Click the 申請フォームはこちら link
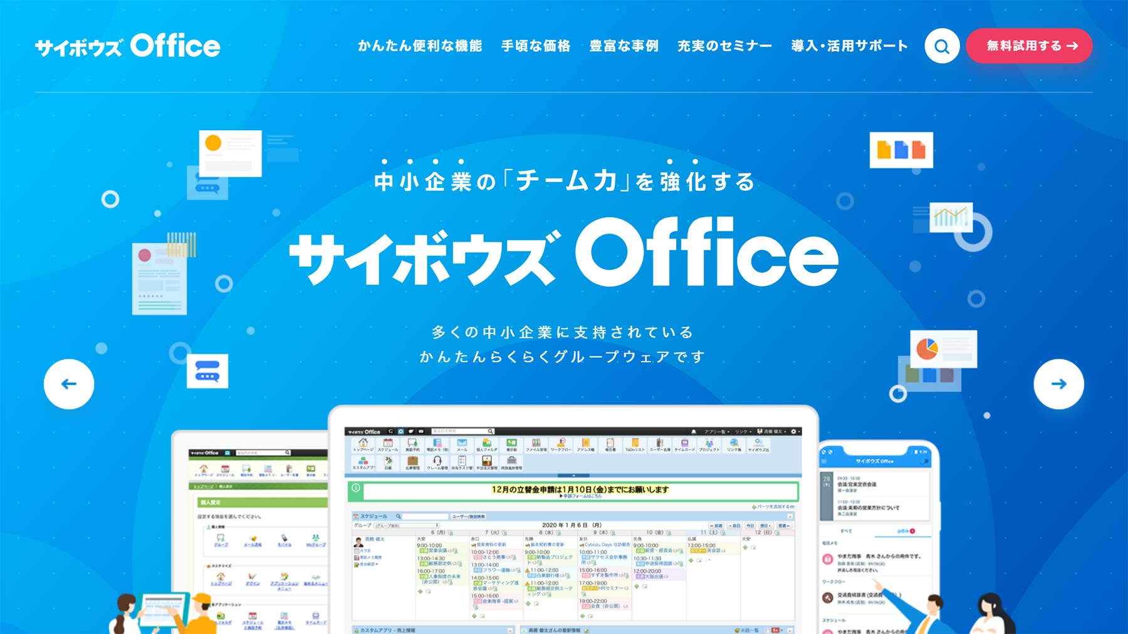The width and height of the screenshot is (1128, 634). 582,496
